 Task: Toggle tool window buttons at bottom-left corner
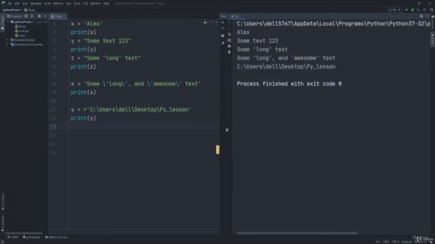tap(3, 241)
